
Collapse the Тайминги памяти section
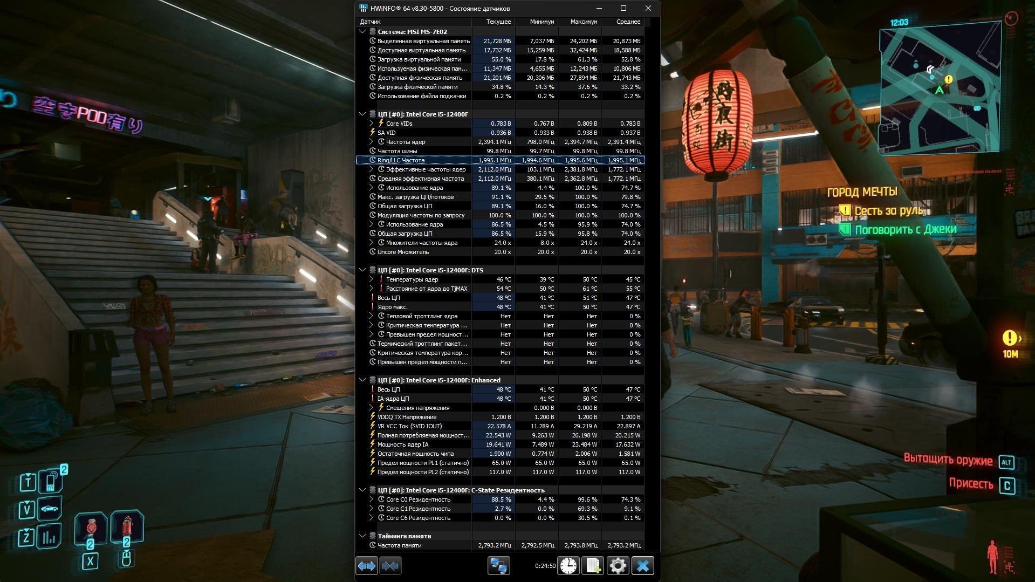click(362, 536)
